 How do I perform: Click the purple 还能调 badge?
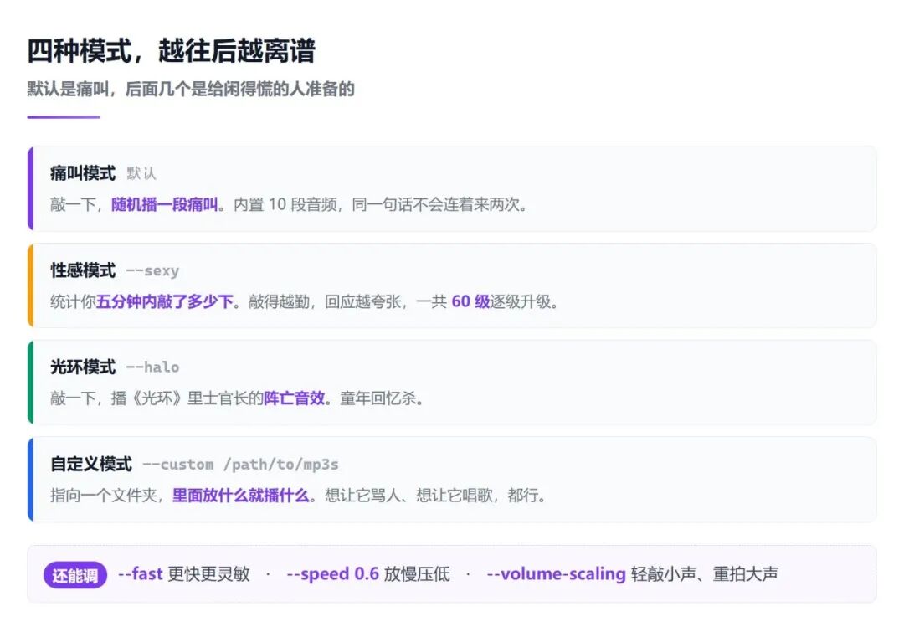point(75,575)
